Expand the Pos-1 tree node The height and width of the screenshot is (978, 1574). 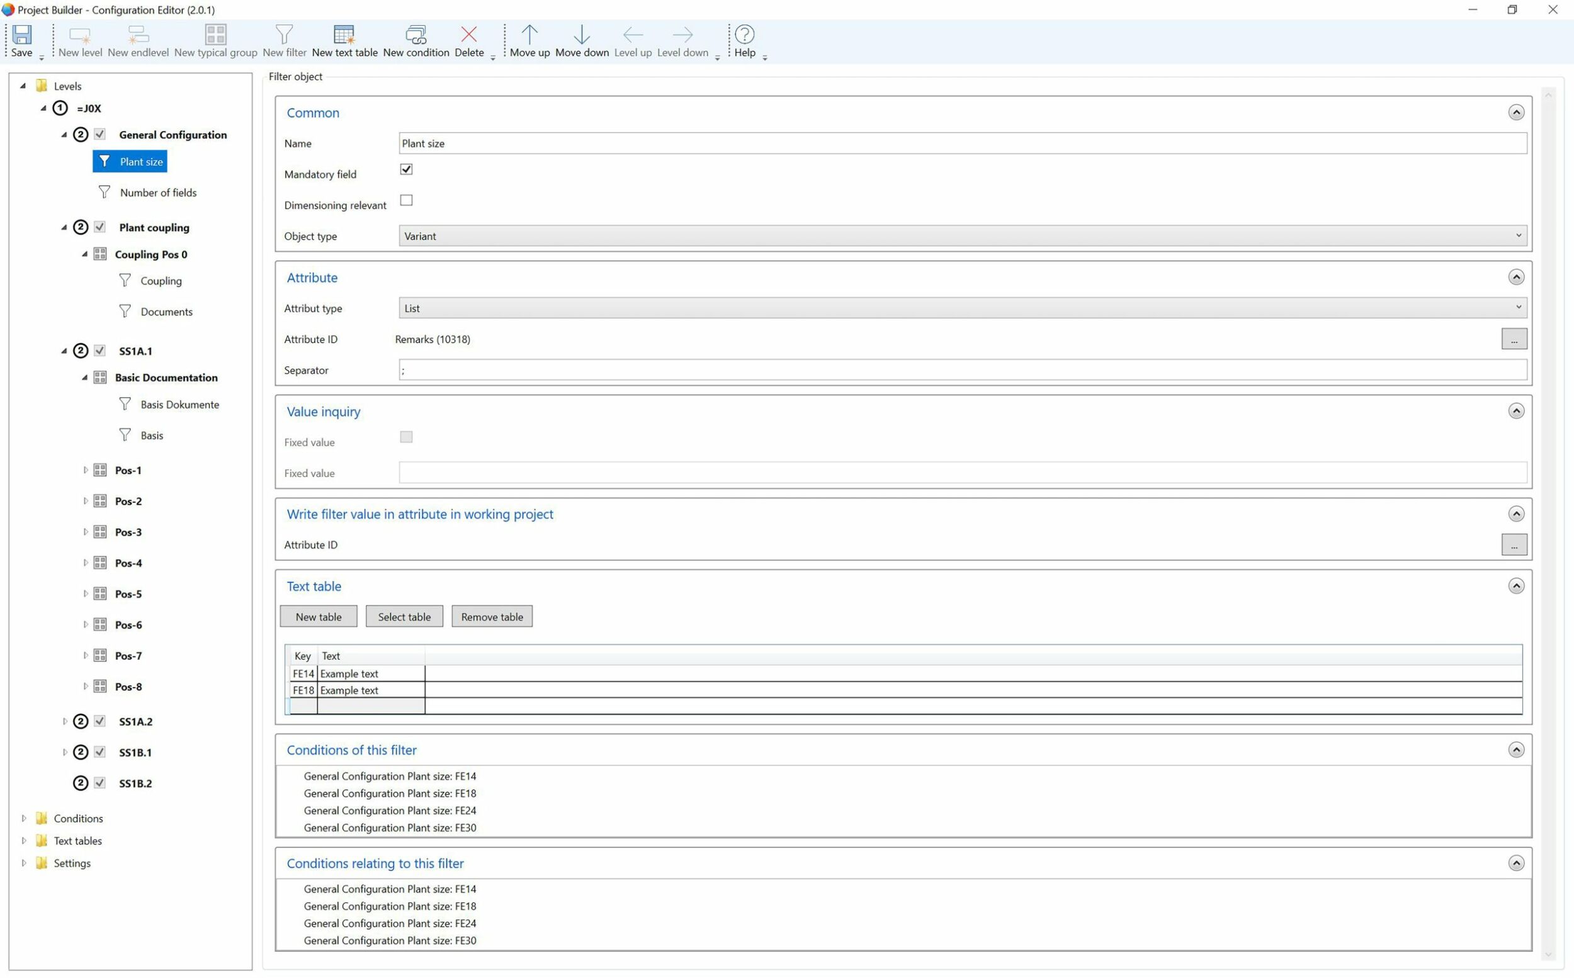(x=85, y=470)
